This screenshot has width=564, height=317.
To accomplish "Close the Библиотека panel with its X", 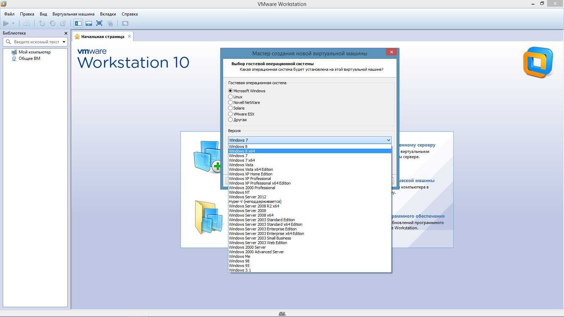I will 66,33.
